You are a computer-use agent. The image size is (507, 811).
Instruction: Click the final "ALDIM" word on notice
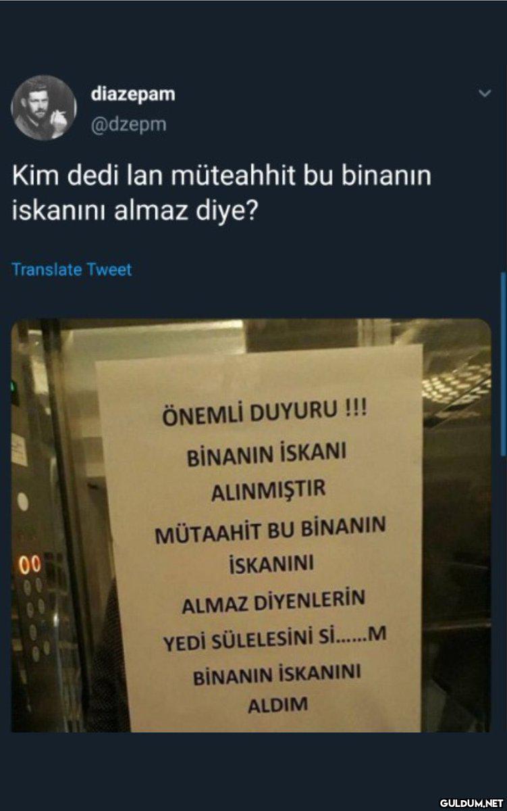[x=278, y=705]
